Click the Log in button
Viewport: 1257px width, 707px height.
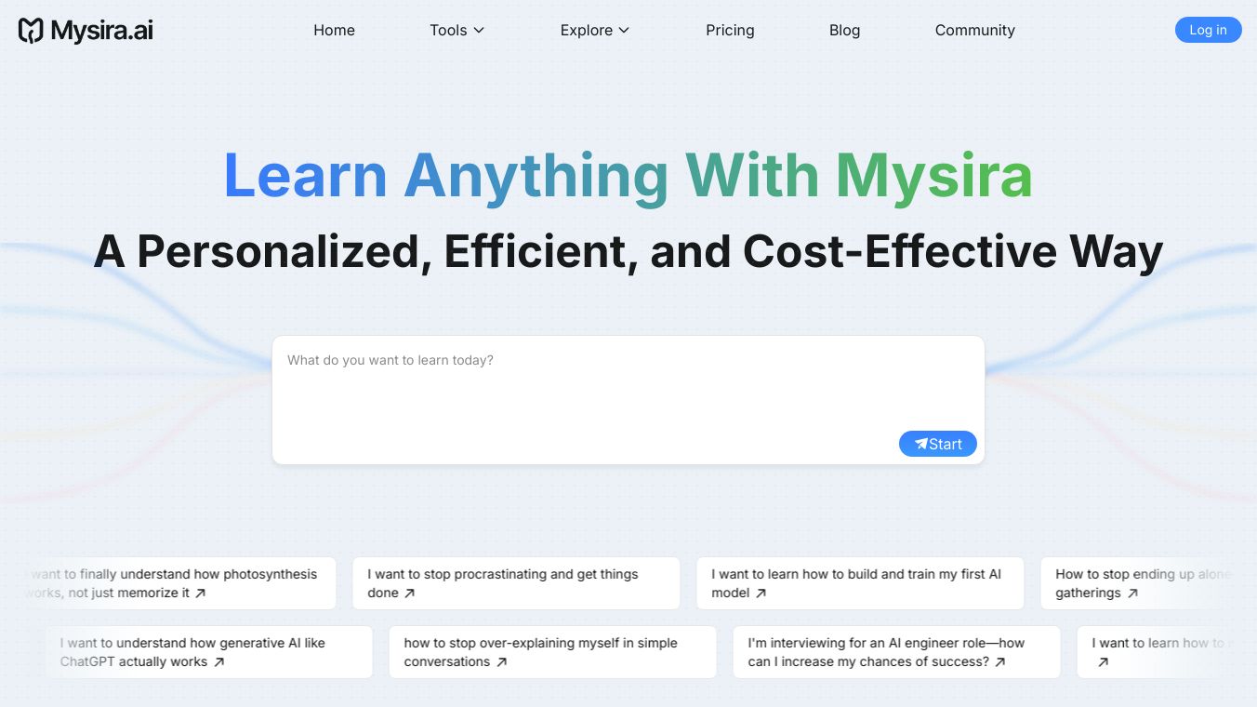pyautogui.click(x=1208, y=30)
